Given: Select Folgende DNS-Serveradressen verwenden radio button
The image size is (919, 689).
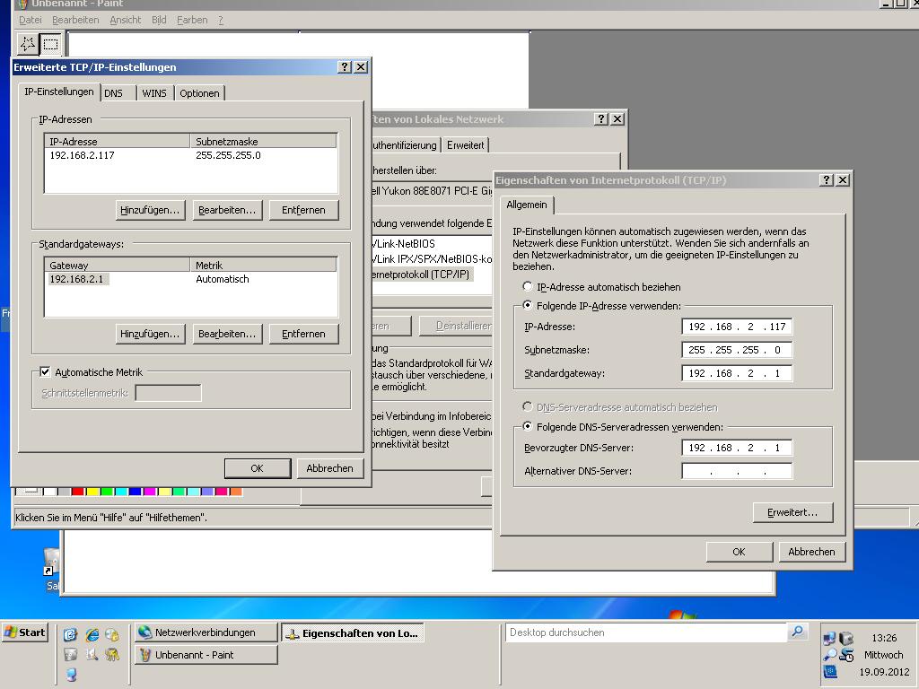Looking at the screenshot, I should [x=528, y=427].
